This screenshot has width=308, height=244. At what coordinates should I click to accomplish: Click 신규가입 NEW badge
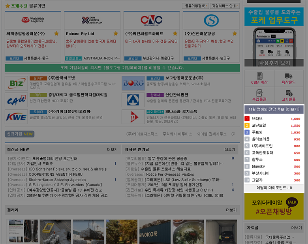click(20, 134)
